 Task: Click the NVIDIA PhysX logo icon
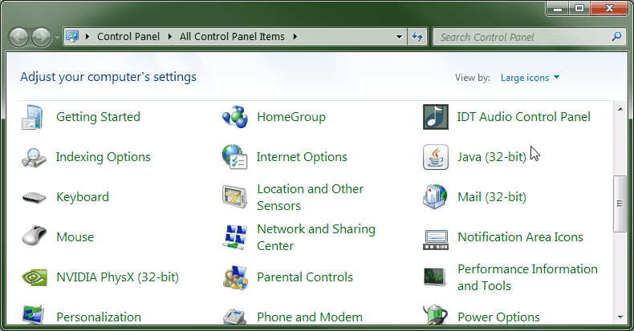(35, 277)
